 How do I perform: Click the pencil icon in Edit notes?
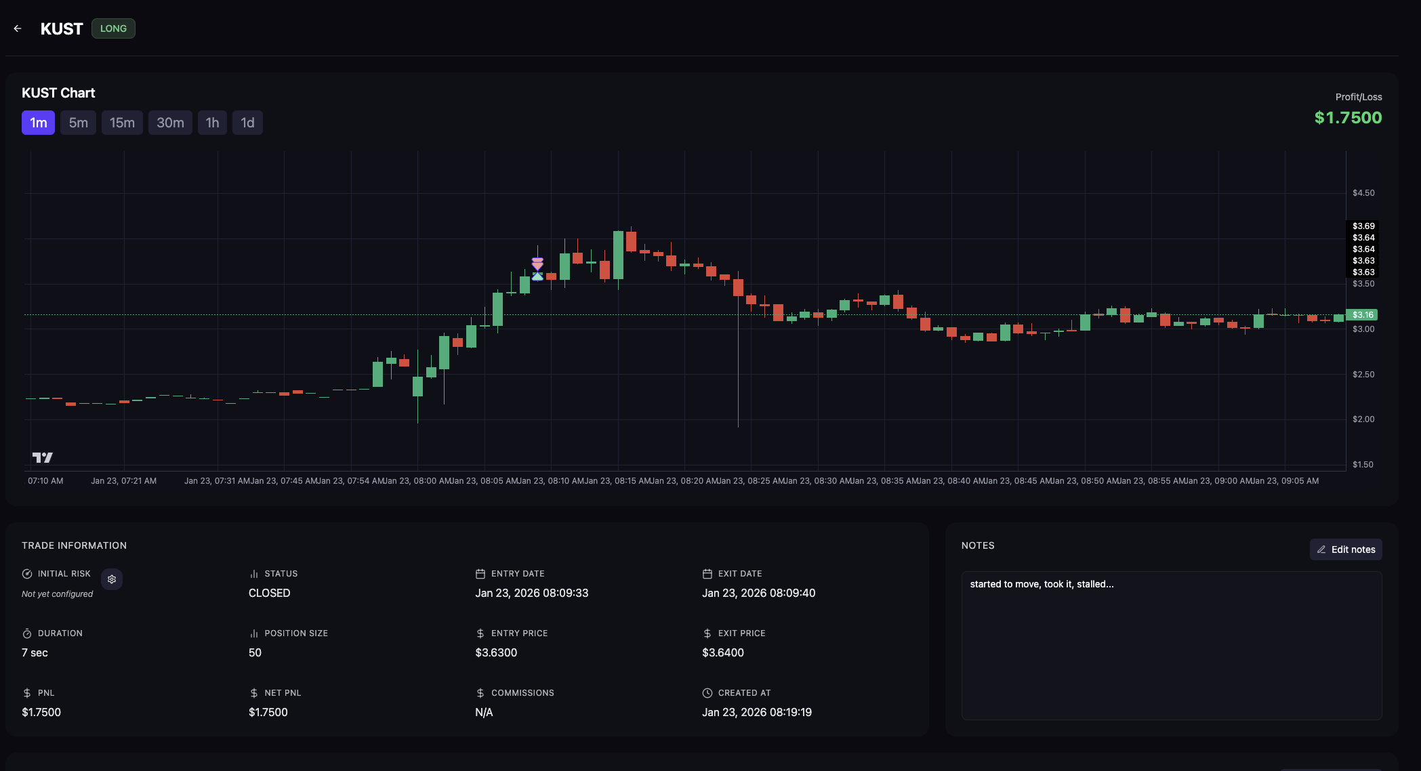pyautogui.click(x=1321, y=549)
